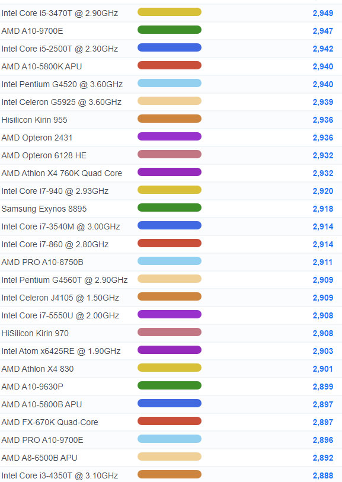The height and width of the screenshot is (482, 342).
Task: Click mauve bar for AMD Opteron 6128 HE
Action: [x=170, y=154]
